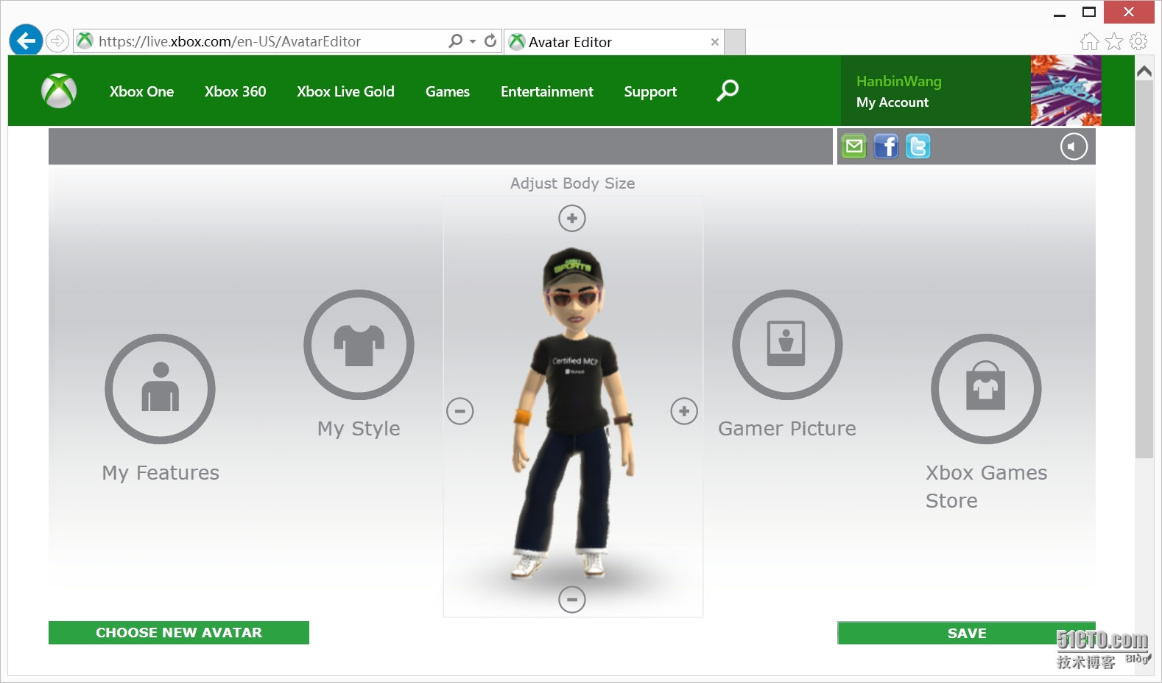
Task: Click the browser forward arrow
Action: (x=57, y=41)
